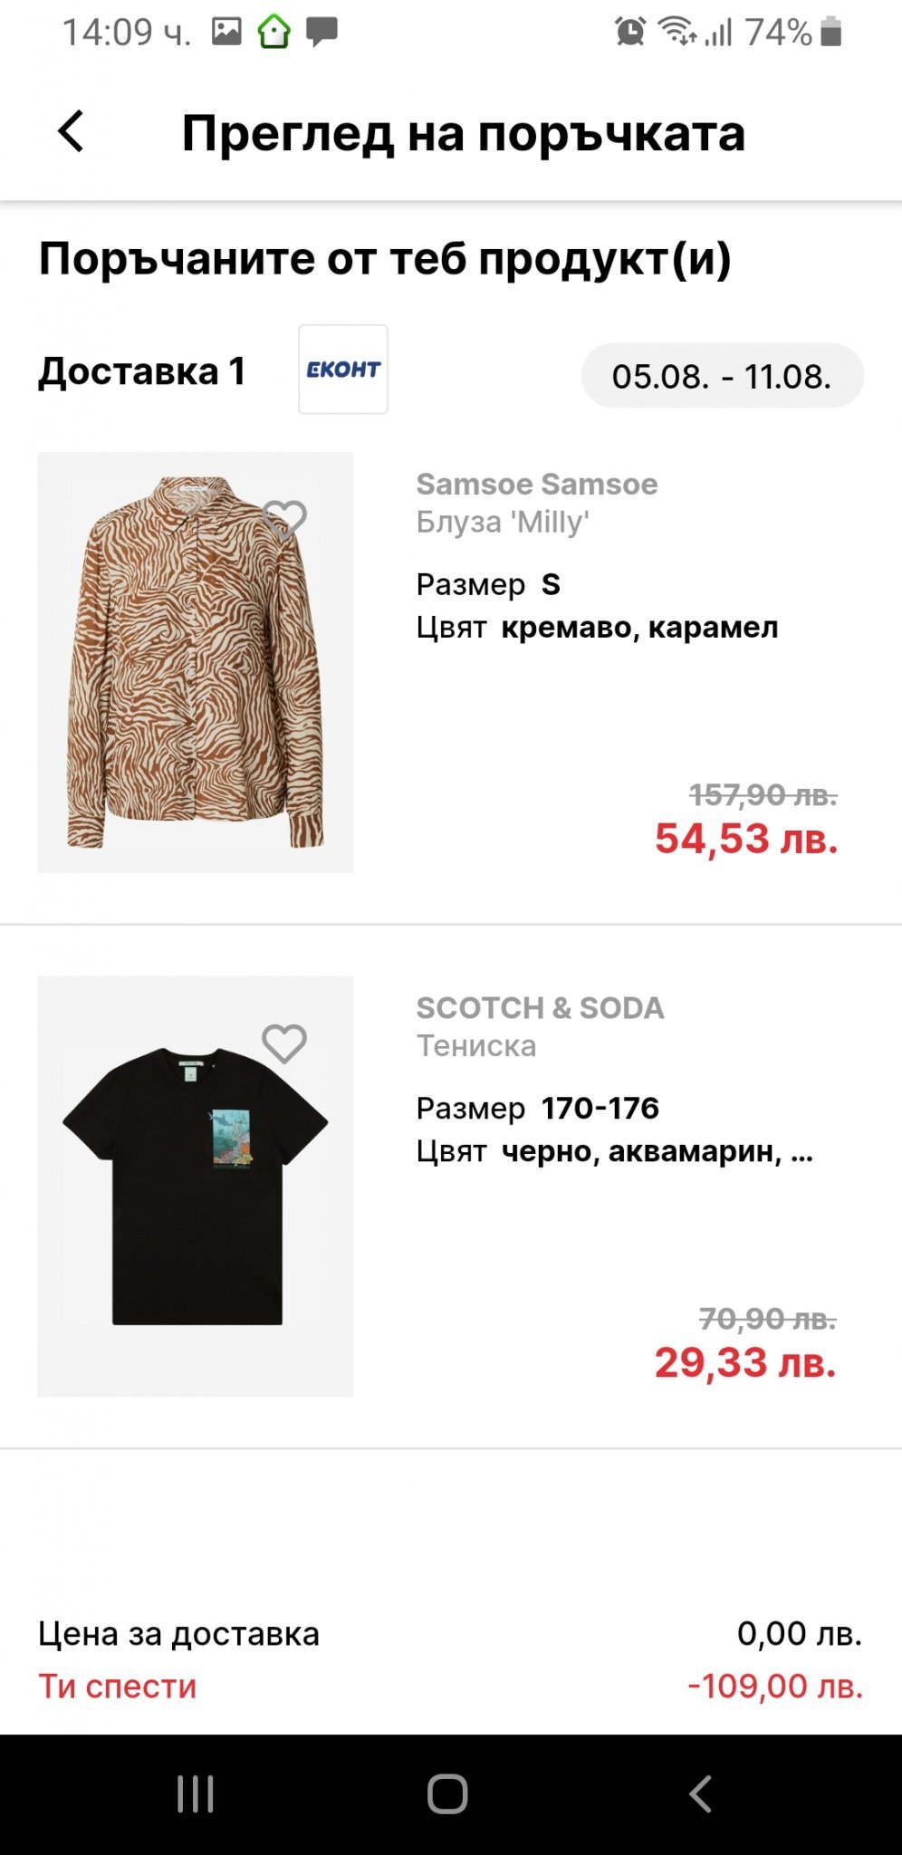Open the SCOTCH & SODA brand link
This screenshot has height=1855, width=902.
(540, 1008)
